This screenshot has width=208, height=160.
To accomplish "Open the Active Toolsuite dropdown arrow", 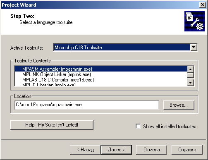I will (x=194, y=48).
